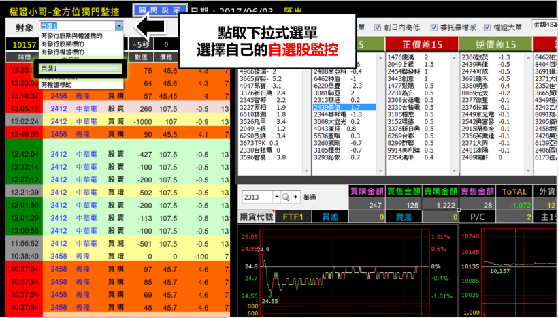Viewport: 558px width, 318px height.
Task: Click the 時間 column header
Action: click(x=24, y=57)
